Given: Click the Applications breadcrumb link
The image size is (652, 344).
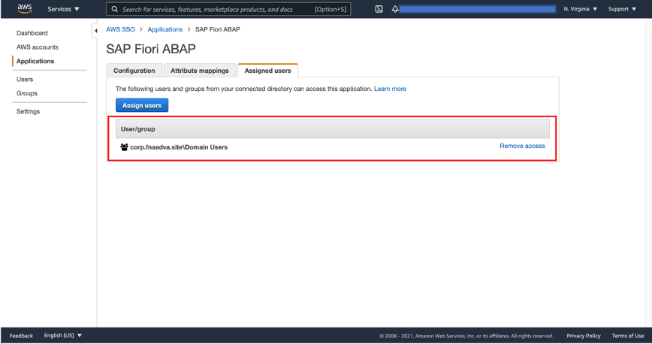Looking at the screenshot, I should 165,29.
